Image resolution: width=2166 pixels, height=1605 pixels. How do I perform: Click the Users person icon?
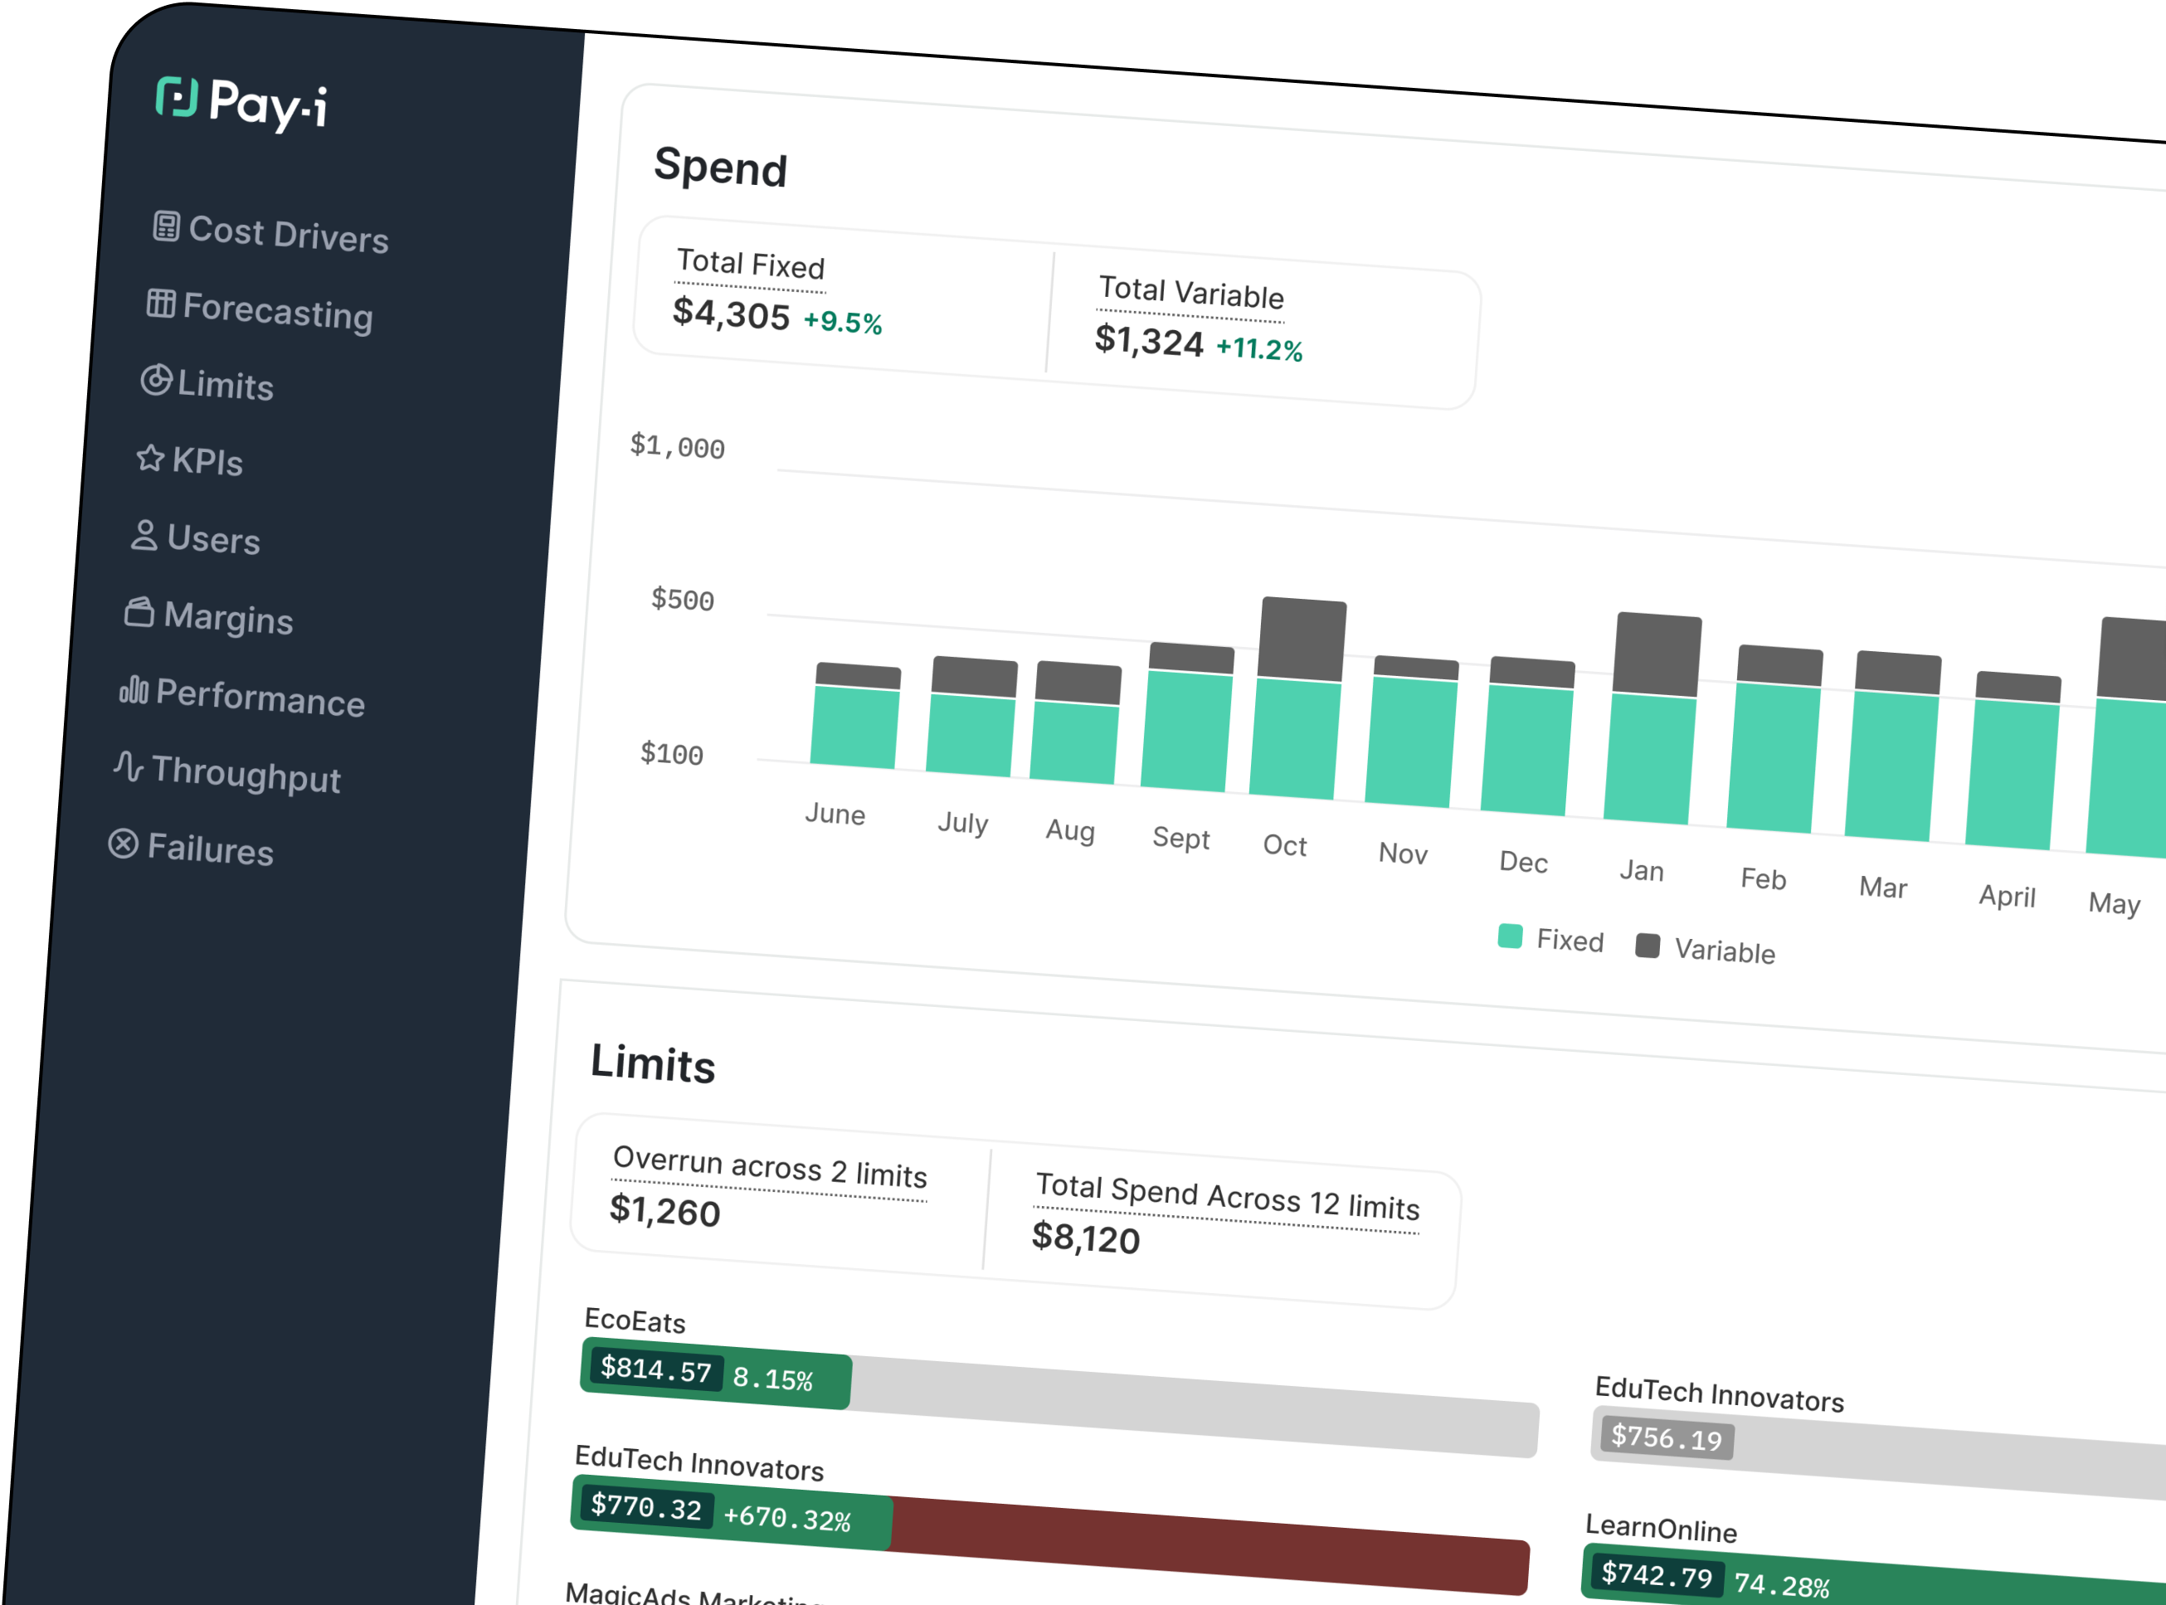pyautogui.click(x=144, y=534)
